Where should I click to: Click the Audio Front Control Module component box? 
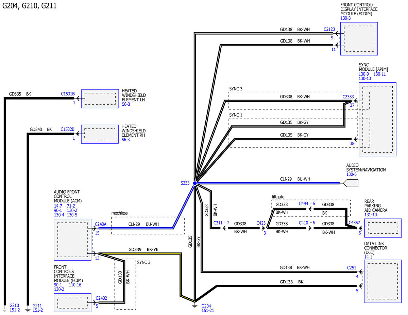coord(72,240)
